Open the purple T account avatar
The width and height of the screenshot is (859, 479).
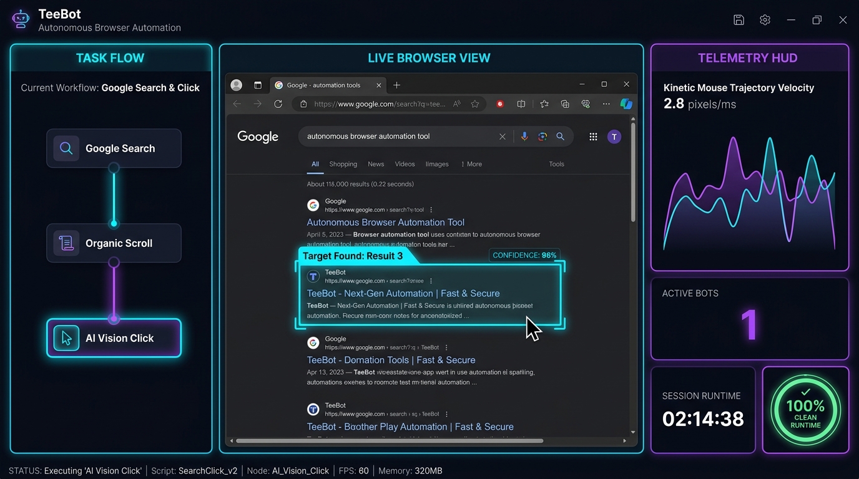(614, 137)
